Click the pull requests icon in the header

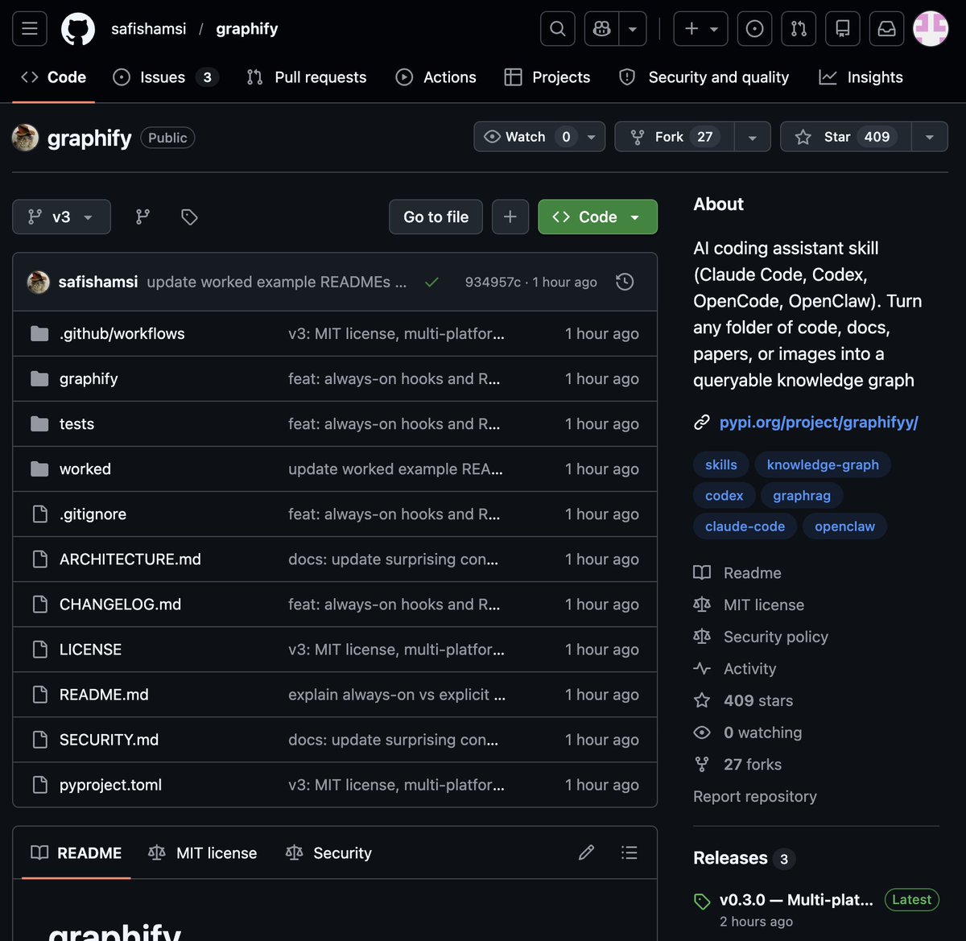(x=799, y=28)
